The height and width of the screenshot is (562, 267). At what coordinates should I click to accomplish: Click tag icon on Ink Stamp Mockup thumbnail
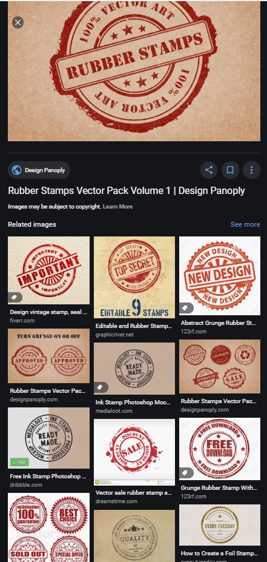coord(101,387)
